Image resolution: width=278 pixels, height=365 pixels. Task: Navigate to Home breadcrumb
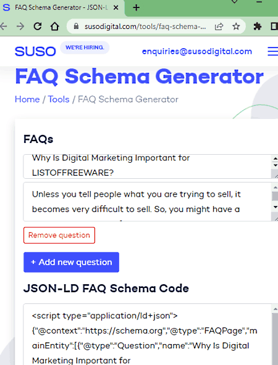(x=27, y=99)
